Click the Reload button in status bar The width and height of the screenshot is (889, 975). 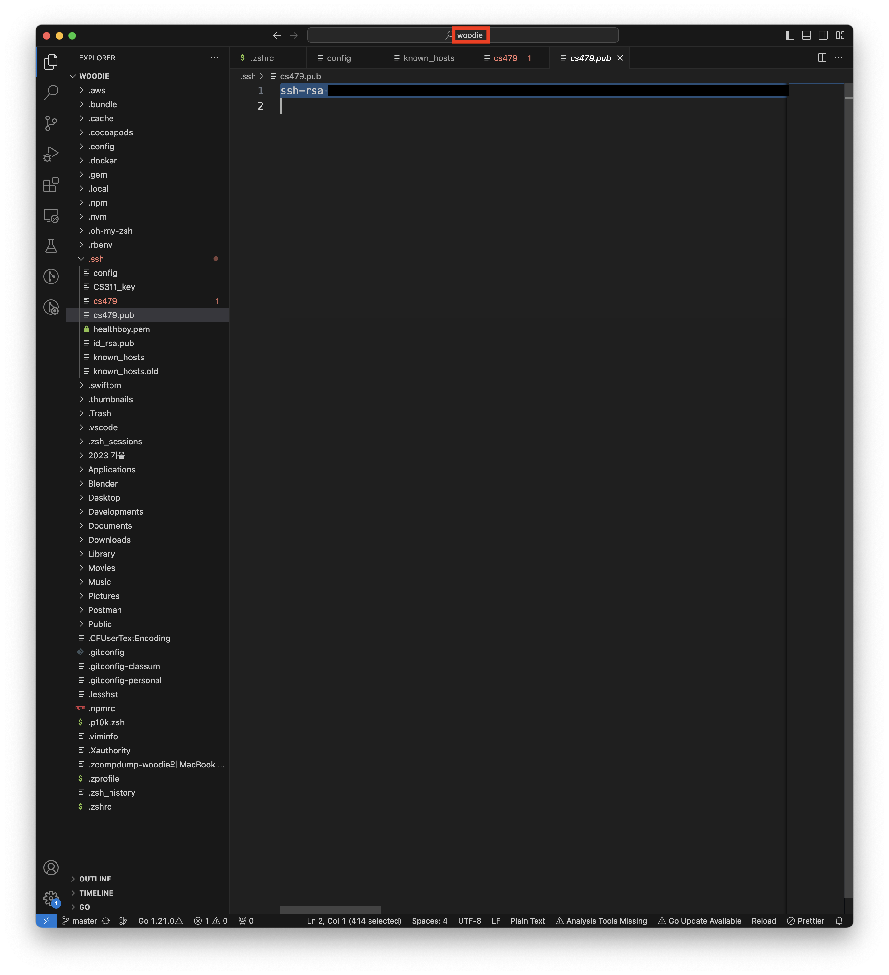point(763,921)
